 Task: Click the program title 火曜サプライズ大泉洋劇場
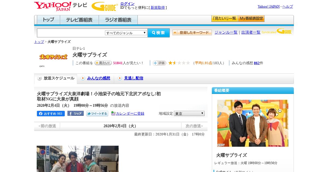point(99,96)
